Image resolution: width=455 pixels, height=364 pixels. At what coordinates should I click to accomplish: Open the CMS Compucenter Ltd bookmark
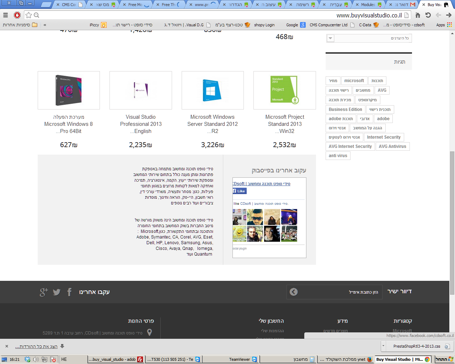(332, 25)
